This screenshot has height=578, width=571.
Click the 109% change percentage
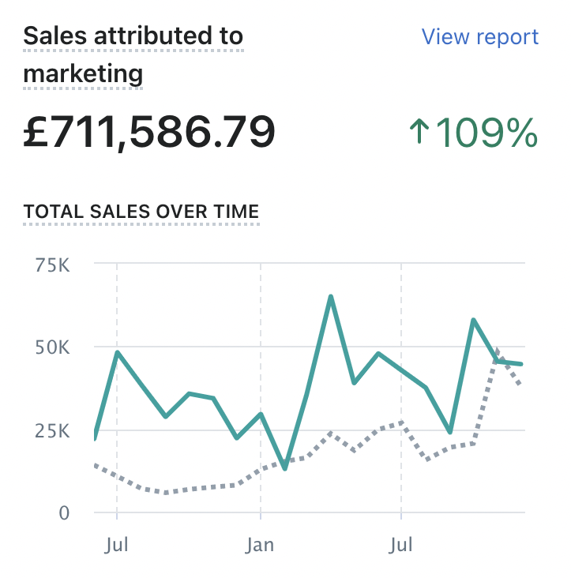pyautogui.click(x=486, y=132)
